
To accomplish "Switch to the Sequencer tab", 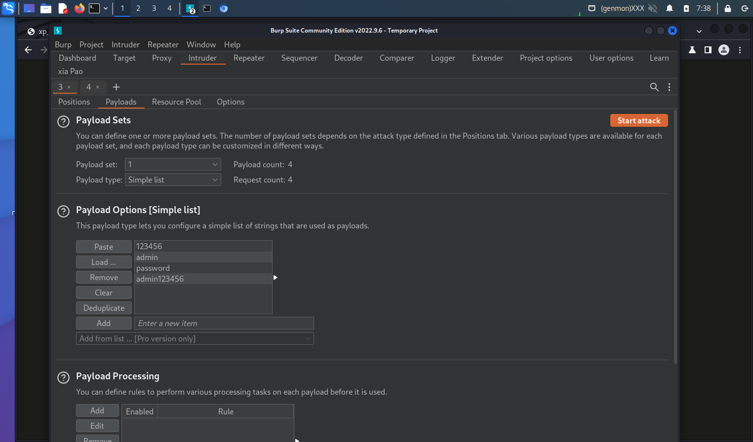I will [299, 58].
